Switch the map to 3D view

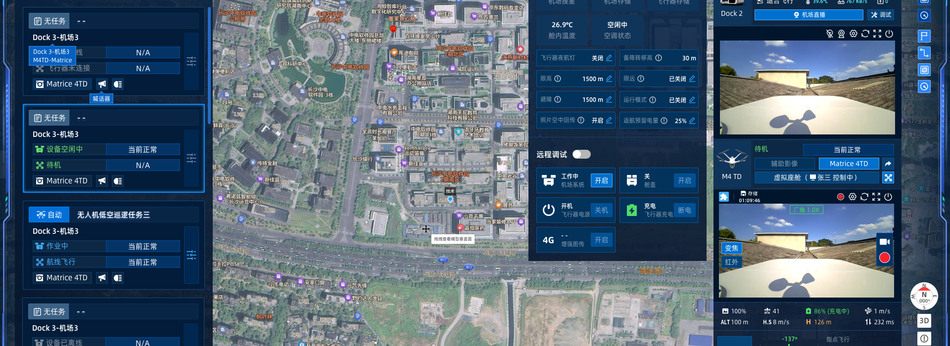(x=924, y=321)
